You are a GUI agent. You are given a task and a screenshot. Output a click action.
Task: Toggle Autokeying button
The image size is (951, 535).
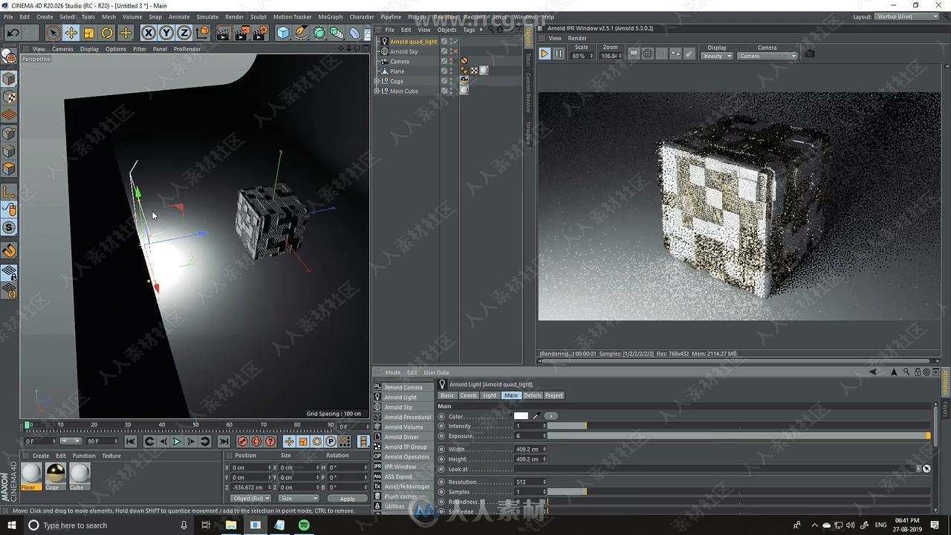pyautogui.click(x=257, y=441)
